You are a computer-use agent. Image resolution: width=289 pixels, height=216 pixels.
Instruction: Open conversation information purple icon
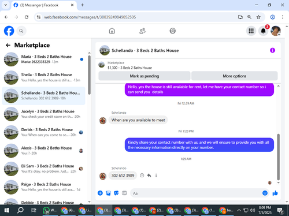pyautogui.click(x=272, y=50)
